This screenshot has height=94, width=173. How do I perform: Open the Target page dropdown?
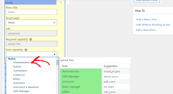pos(32,23)
